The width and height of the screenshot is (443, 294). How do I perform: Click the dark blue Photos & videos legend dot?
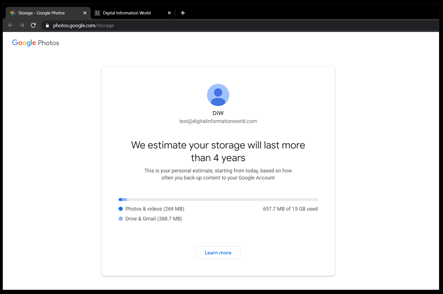121,209
